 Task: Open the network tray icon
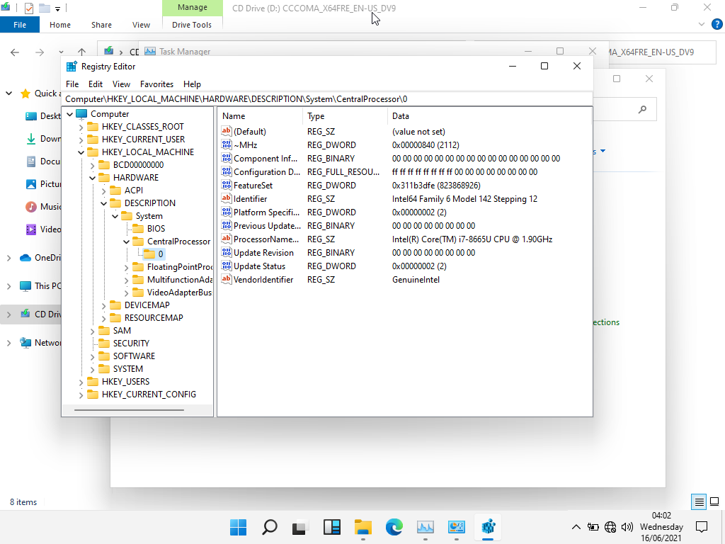coord(610,527)
